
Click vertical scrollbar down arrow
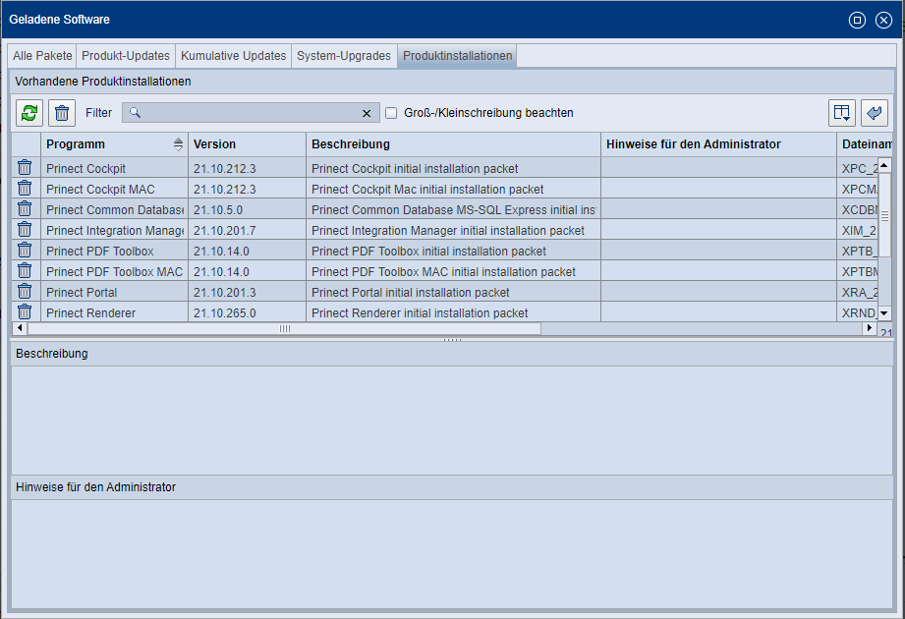pyautogui.click(x=884, y=313)
